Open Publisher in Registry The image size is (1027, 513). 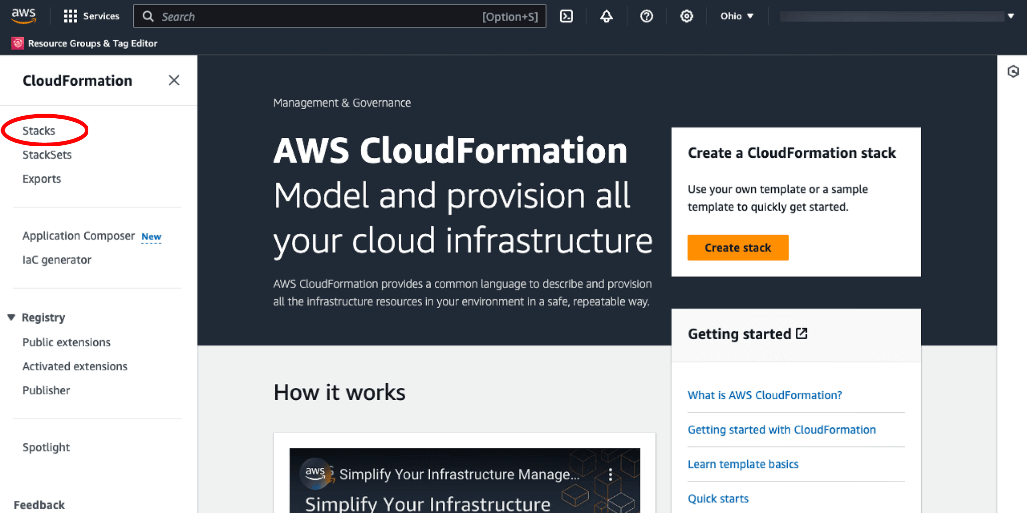(x=46, y=390)
